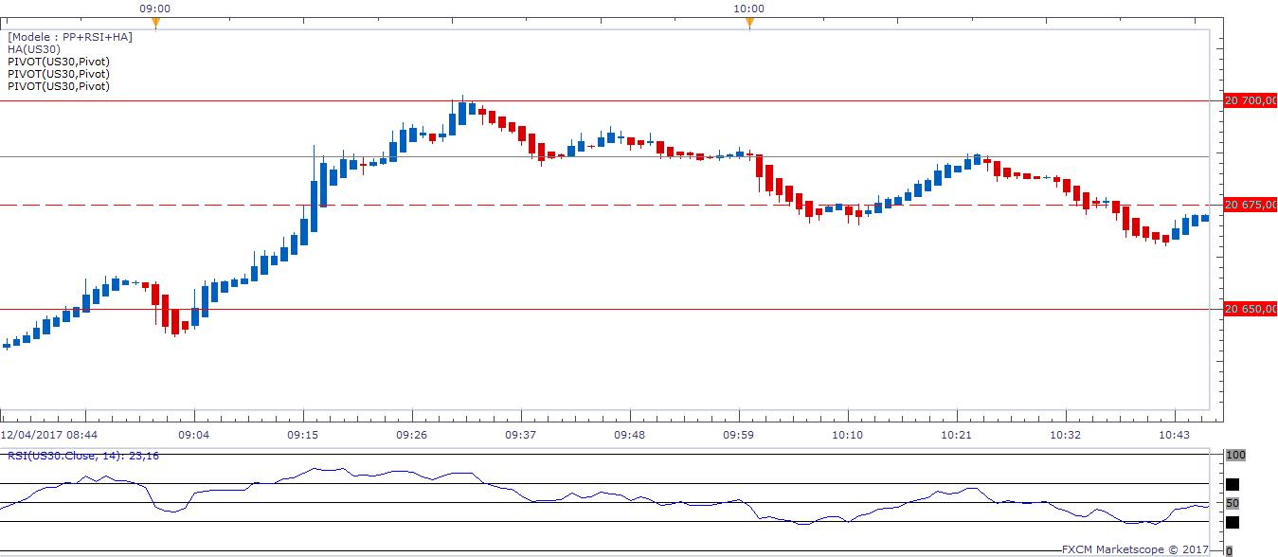1278x557 pixels.
Task: Select the upper black level marker on RSI scale
Action: 1233,484
